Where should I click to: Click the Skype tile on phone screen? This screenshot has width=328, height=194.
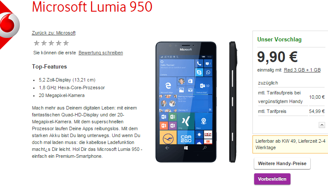tap(199, 72)
